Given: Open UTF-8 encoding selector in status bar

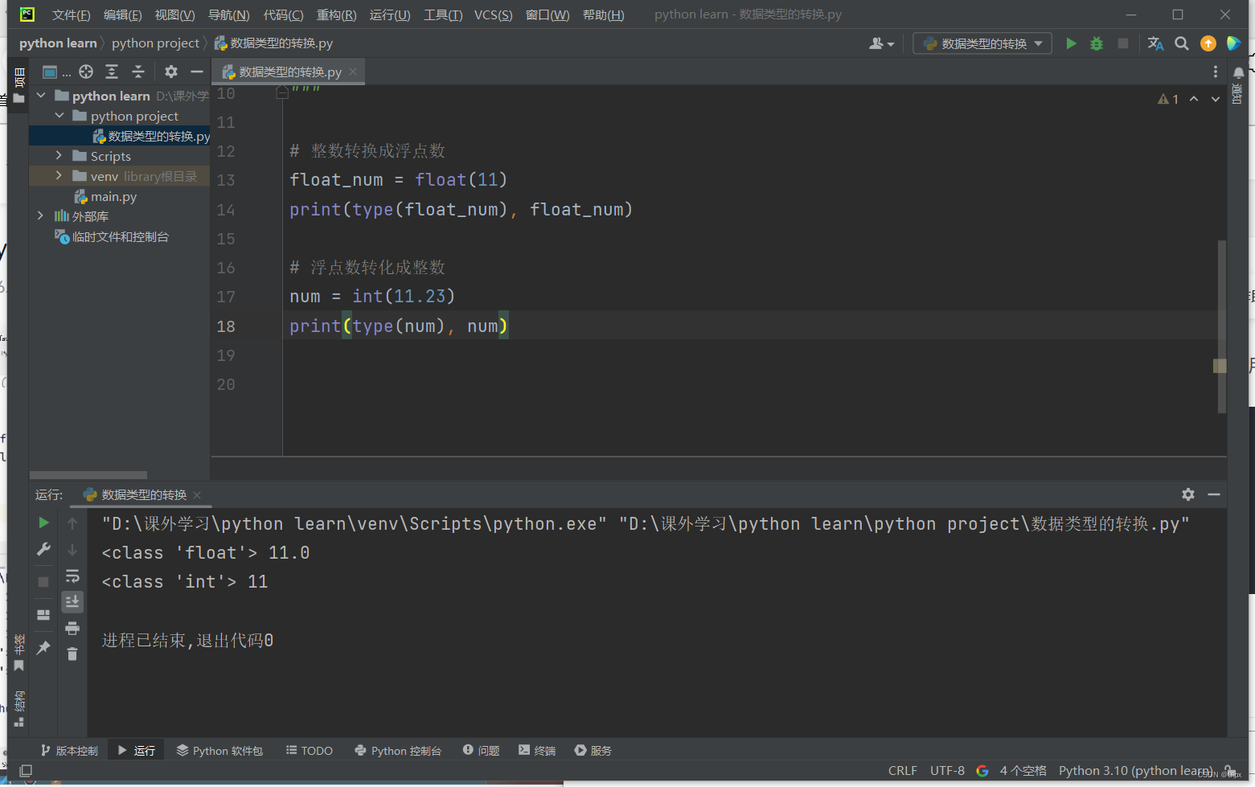Looking at the screenshot, I should tap(947, 769).
